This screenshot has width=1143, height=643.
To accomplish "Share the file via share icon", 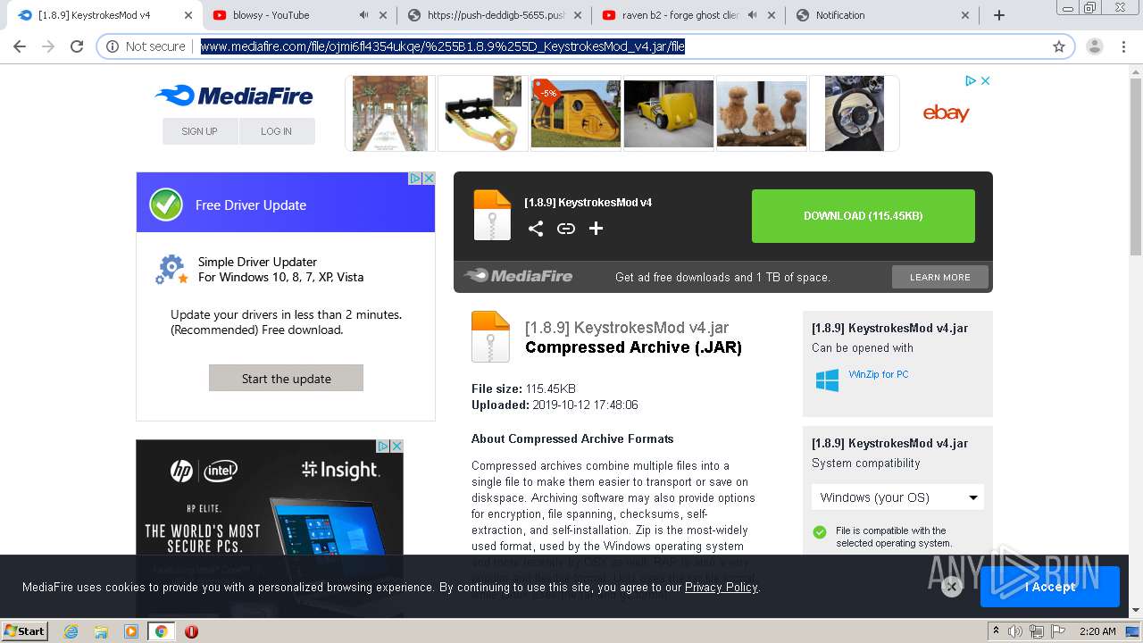I will coord(536,229).
